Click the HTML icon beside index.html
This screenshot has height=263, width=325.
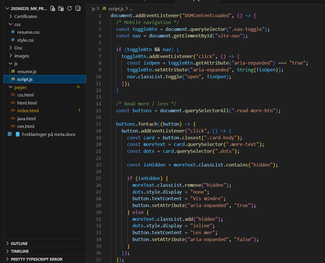coord(13,111)
